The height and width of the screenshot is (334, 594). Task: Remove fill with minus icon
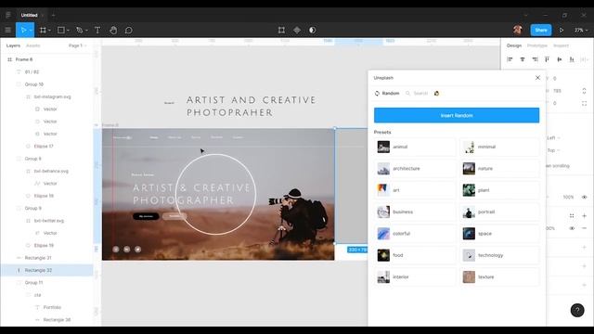[x=584, y=228]
